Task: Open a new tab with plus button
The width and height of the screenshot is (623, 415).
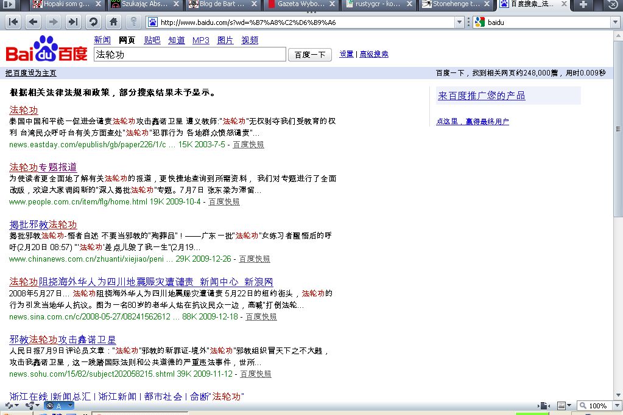Action: [x=583, y=4]
